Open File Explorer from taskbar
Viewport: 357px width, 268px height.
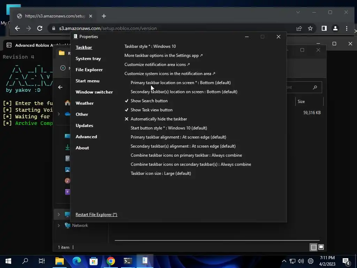(x=60, y=261)
